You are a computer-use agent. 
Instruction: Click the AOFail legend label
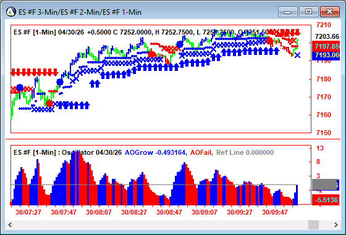coord(201,152)
